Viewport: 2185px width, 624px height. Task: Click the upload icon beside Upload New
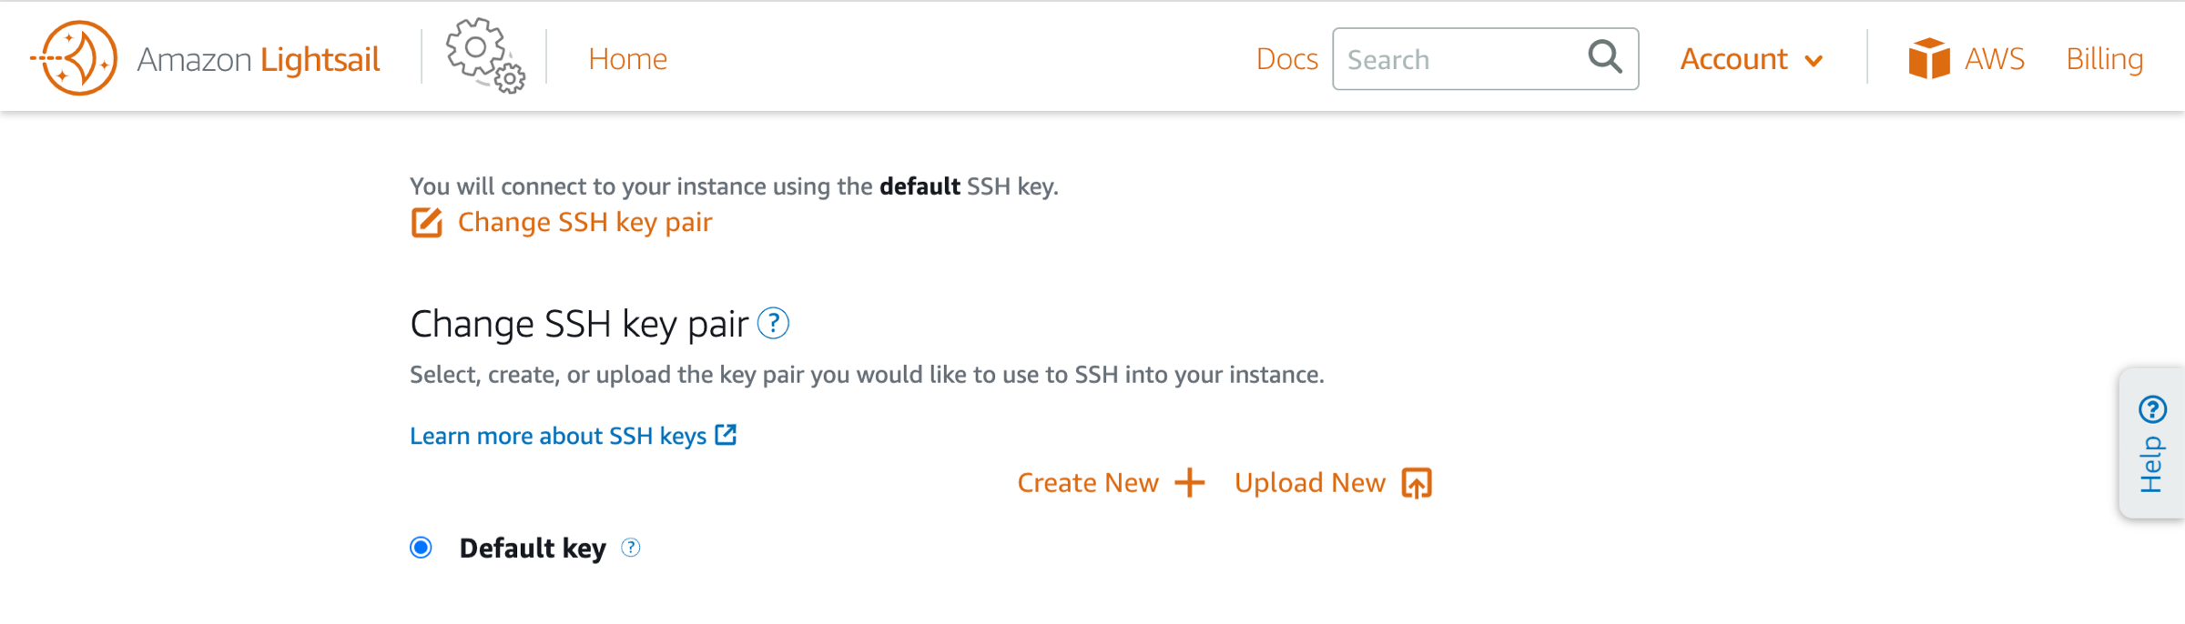pos(1417,483)
